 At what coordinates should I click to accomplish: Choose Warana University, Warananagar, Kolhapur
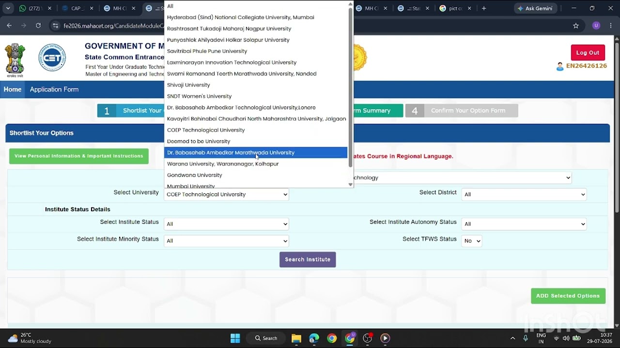coord(256,164)
